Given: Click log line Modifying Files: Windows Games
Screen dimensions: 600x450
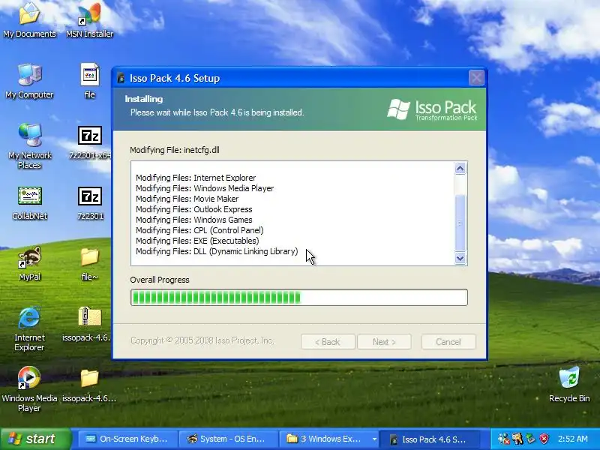Looking at the screenshot, I should pyautogui.click(x=194, y=220).
